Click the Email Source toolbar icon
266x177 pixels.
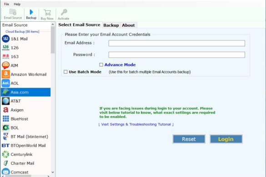[13, 12]
